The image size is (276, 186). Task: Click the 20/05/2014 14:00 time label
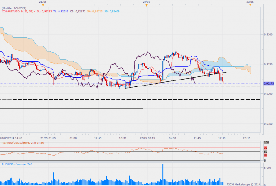[x=11, y=138]
